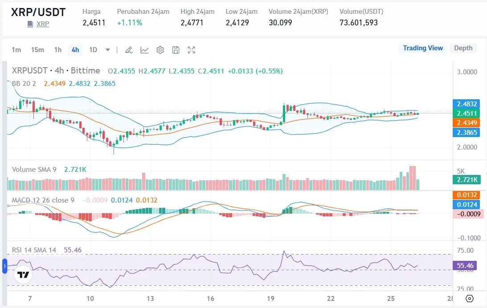This screenshot has height=308, width=487.
Task: Switch to the 1D timeframe
Action: pyautogui.click(x=93, y=50)
